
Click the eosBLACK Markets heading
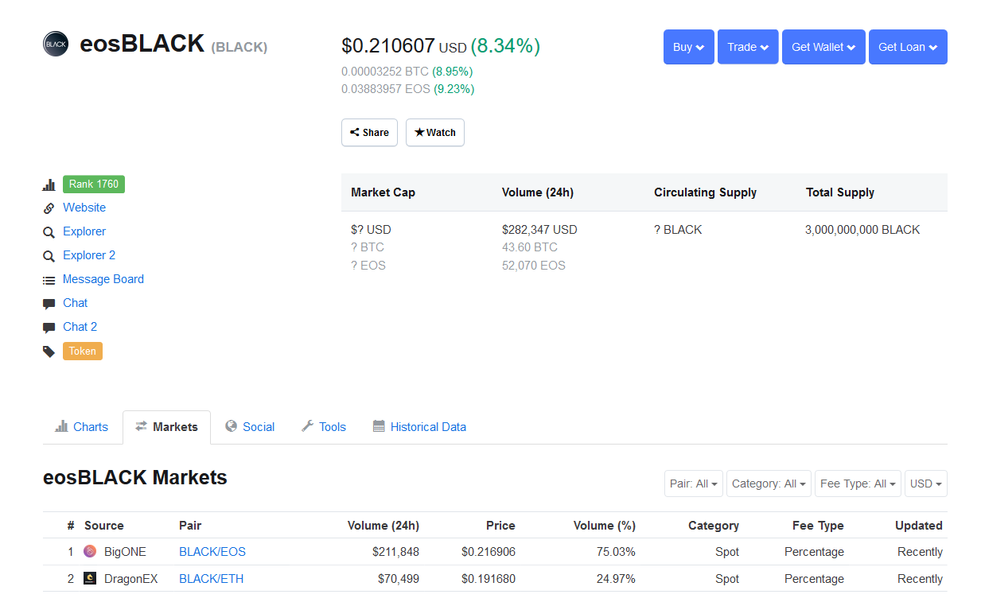[135, 478]
